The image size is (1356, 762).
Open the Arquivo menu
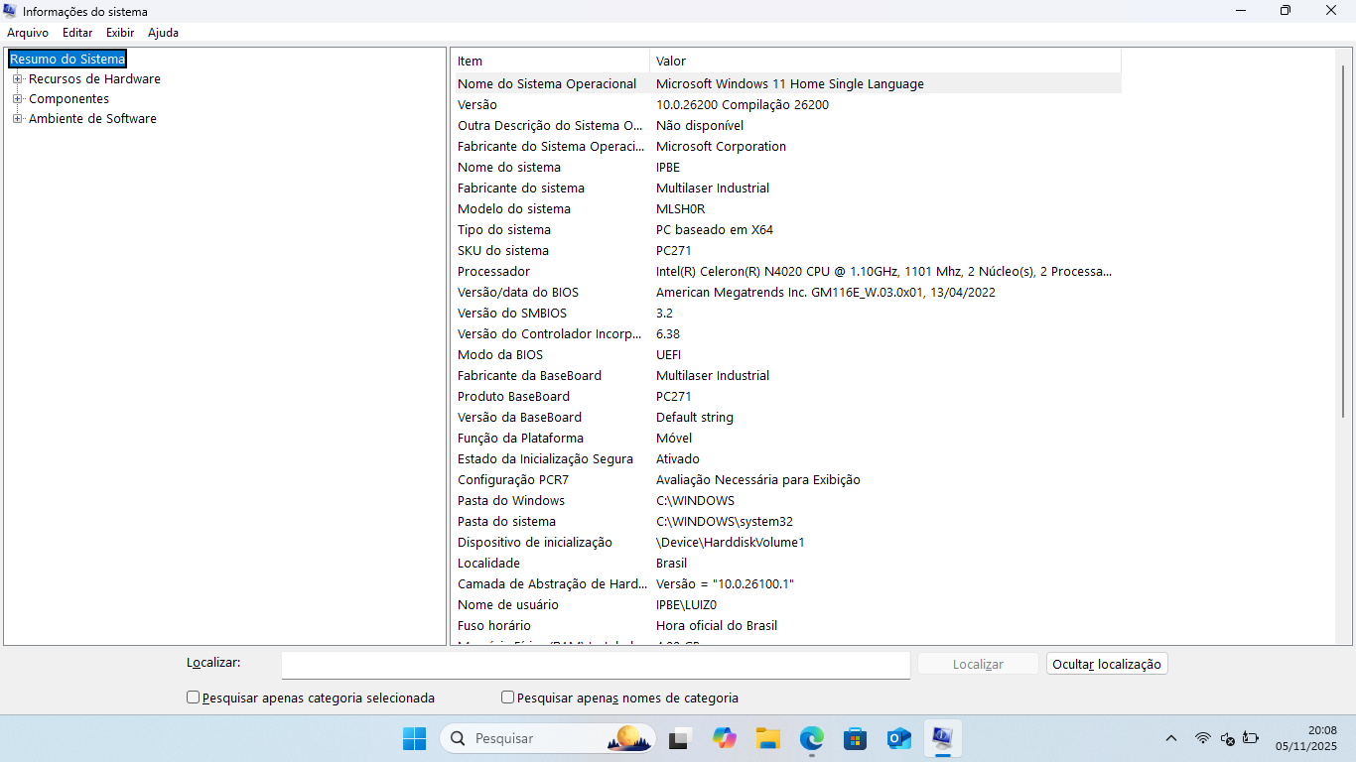28,33
